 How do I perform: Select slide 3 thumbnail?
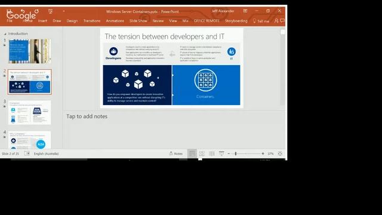click(x=30, y=112)
